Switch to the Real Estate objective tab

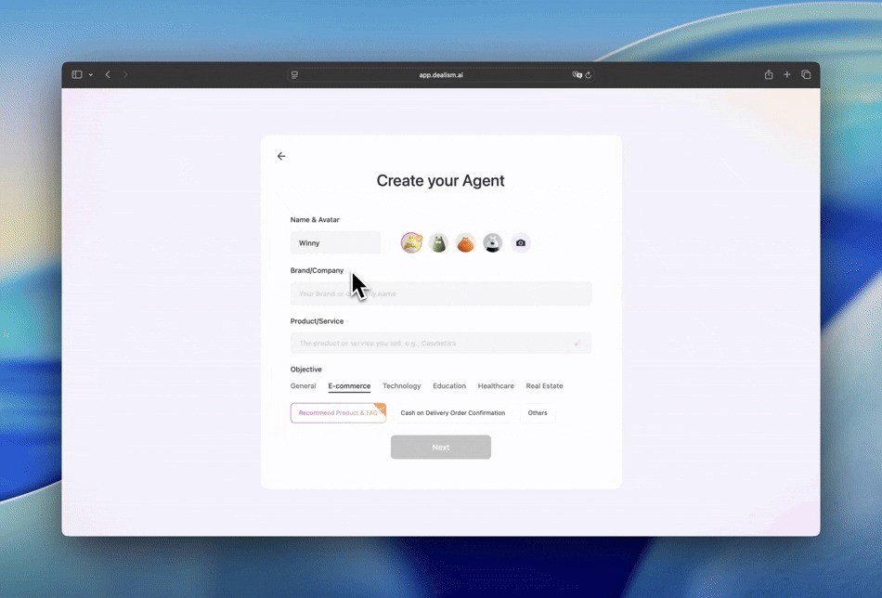[x=544, y=386]
